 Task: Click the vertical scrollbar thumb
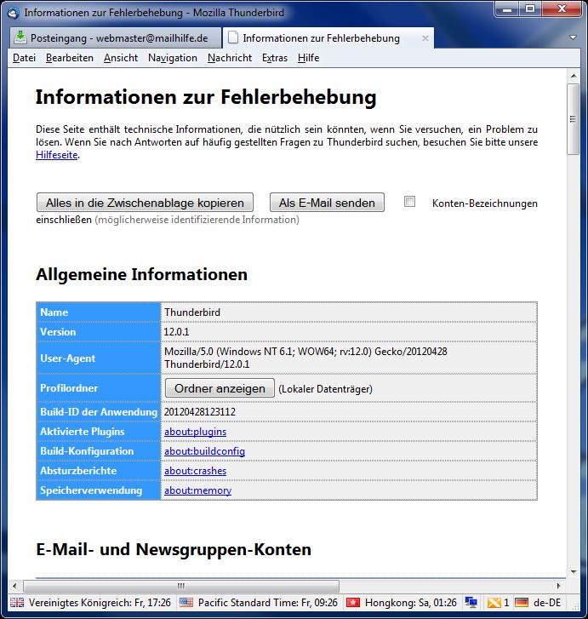pyautogui.click(x=574, y=119)
